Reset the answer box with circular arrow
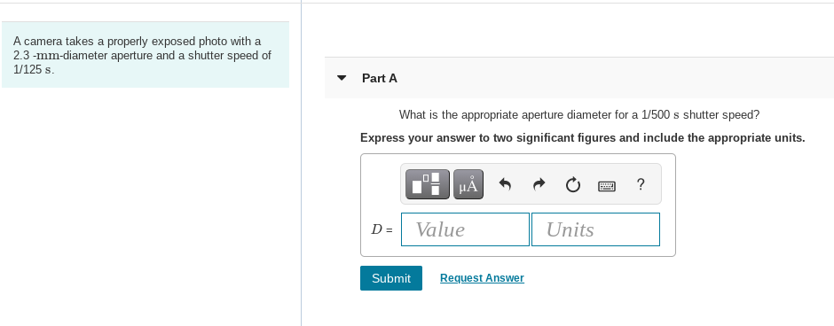The width and height of the screenshot is (834, 326). (x=573, y=185)
